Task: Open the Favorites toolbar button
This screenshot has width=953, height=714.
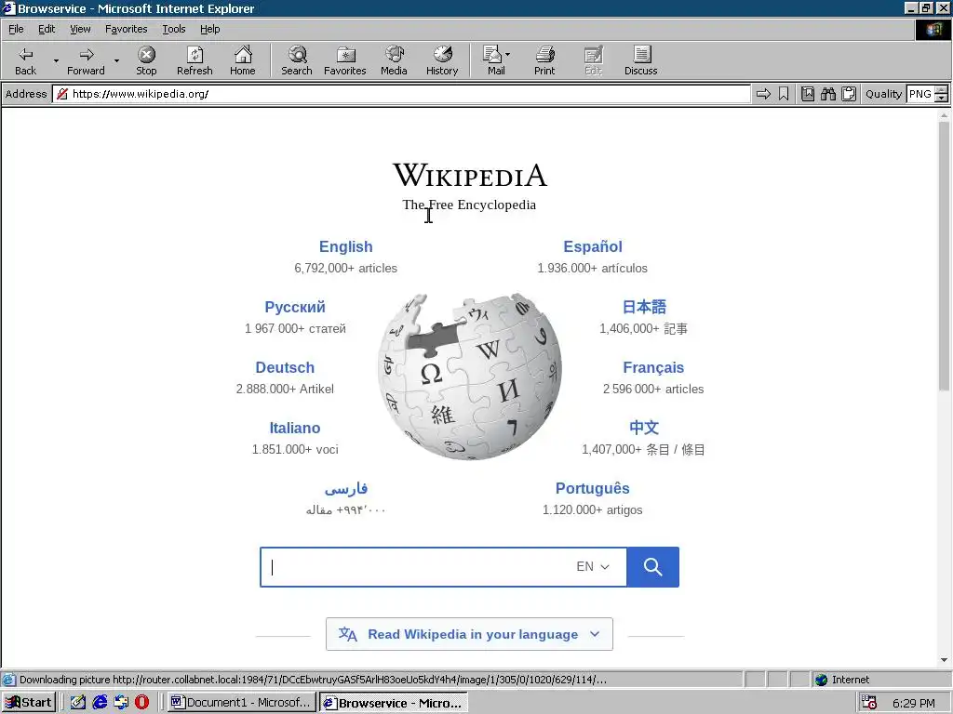Action: (344, 60)
